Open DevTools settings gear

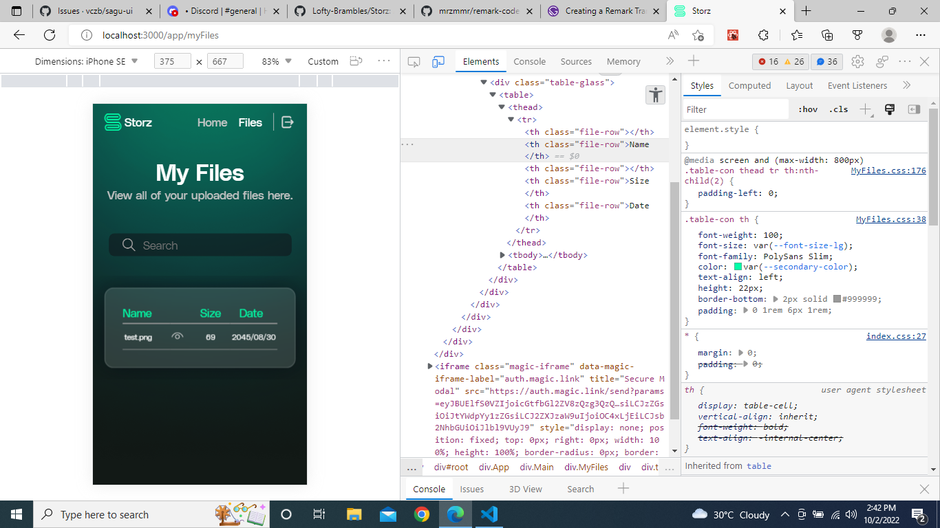pyautogui.click(x=857, y=61)
